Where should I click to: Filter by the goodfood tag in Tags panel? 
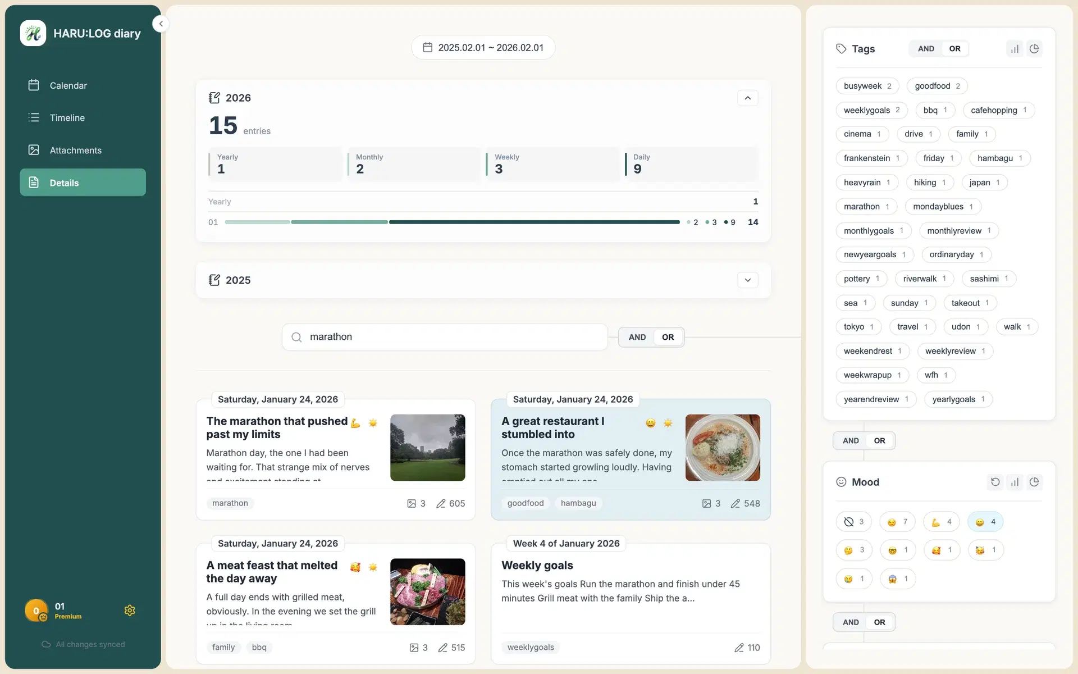pyautogui.click(x=937, y=86)
